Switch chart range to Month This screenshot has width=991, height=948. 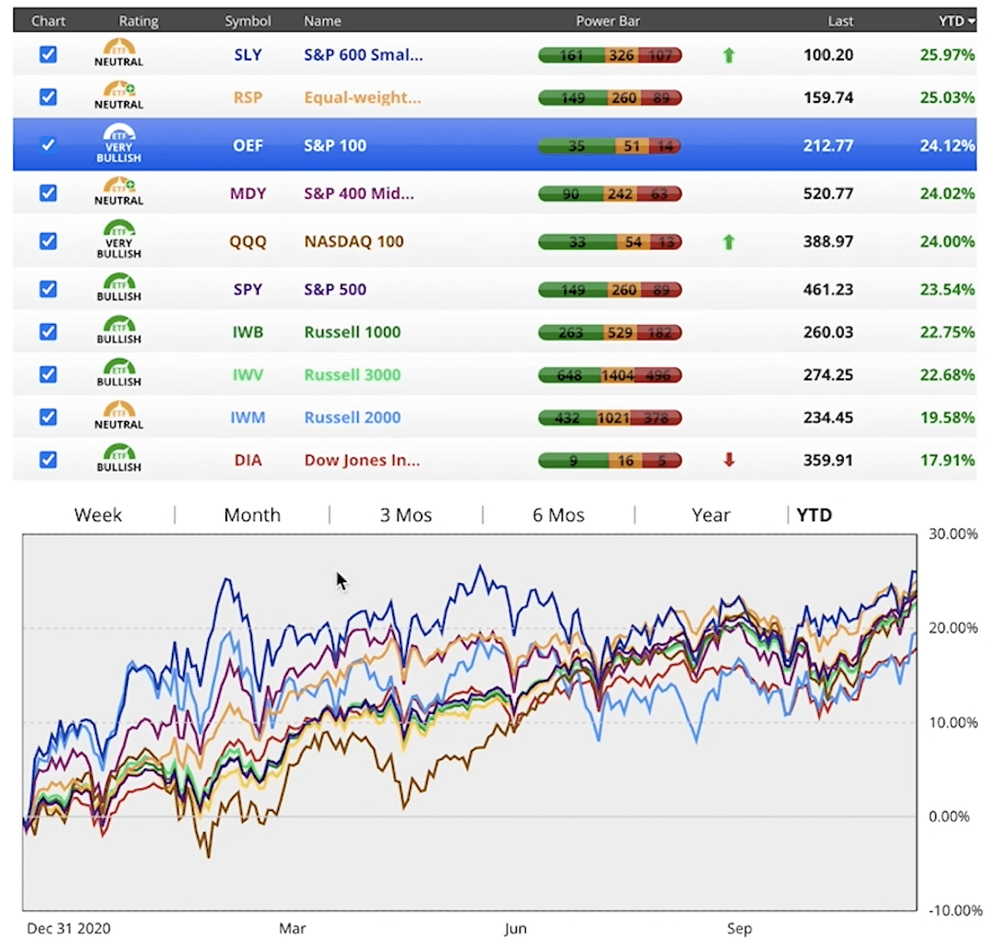252,515
